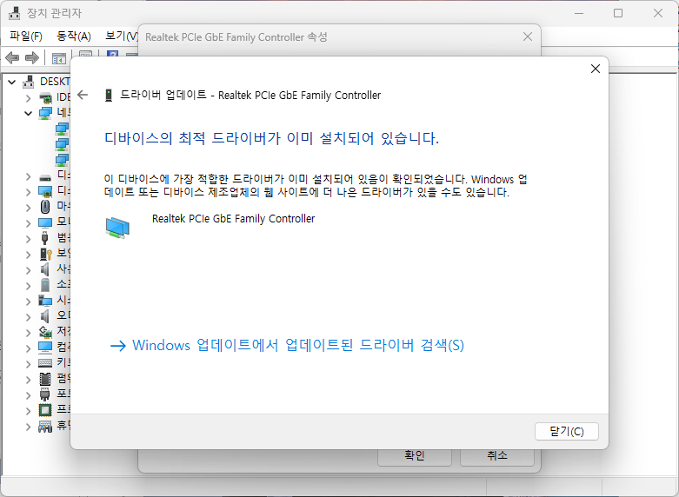679x497 pixels.
Task: Open the 동작(A) menu
Action: [74, 36]
